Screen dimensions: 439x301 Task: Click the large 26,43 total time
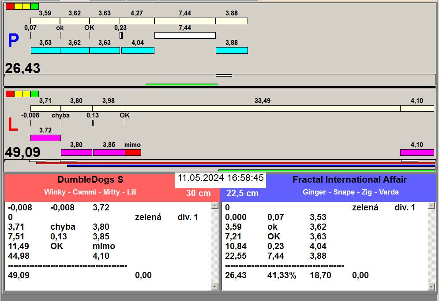(x=23, y=68)
